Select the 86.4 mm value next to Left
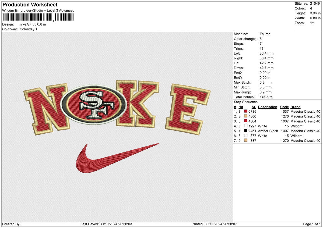 pyautogui.click(x=266, y=54)
